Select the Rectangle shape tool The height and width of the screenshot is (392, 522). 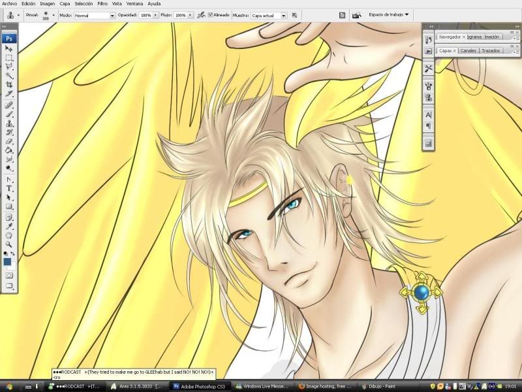[9, 206]
